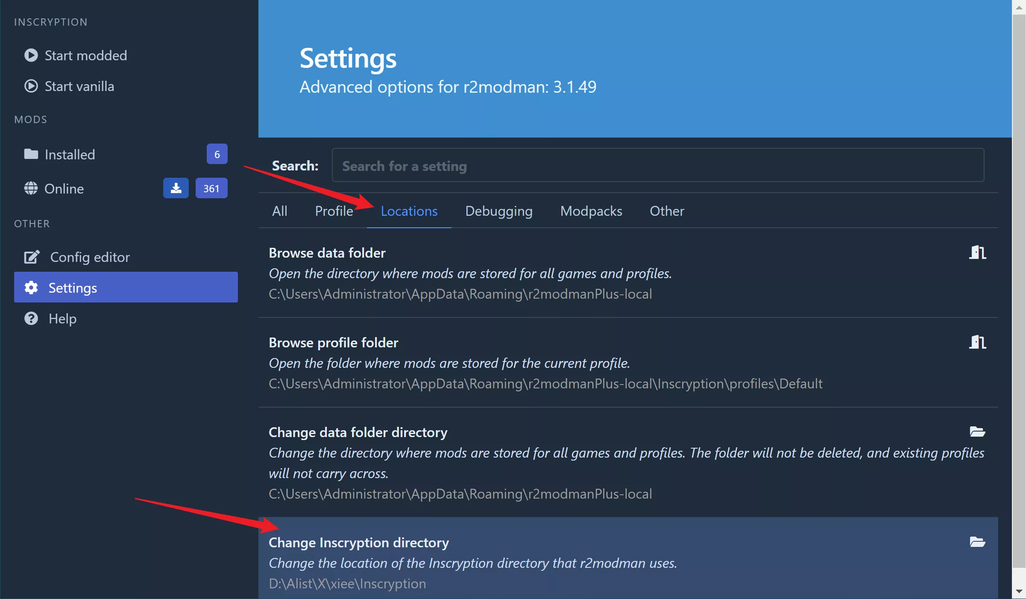This screenshot has width=1026, height=599.
Task: Switch to the Debugging tab
Action: coord(498,211)
